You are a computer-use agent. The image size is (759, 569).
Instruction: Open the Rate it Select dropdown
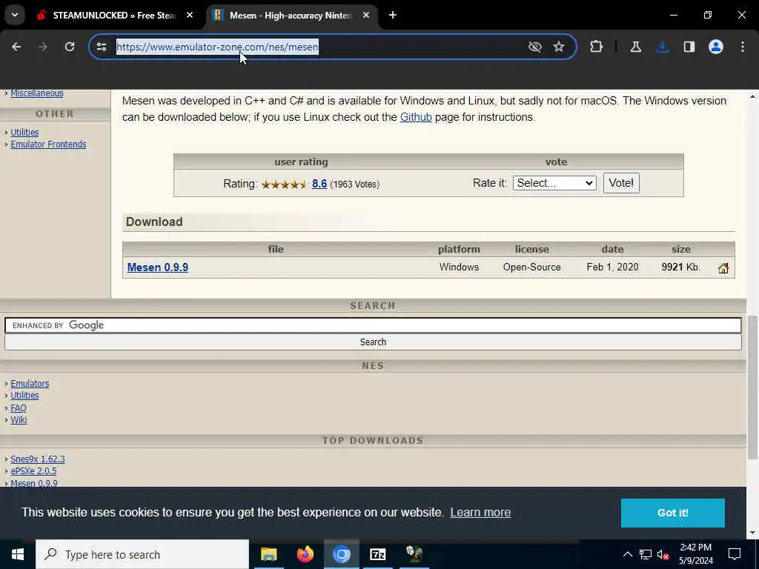coord(554,183)
